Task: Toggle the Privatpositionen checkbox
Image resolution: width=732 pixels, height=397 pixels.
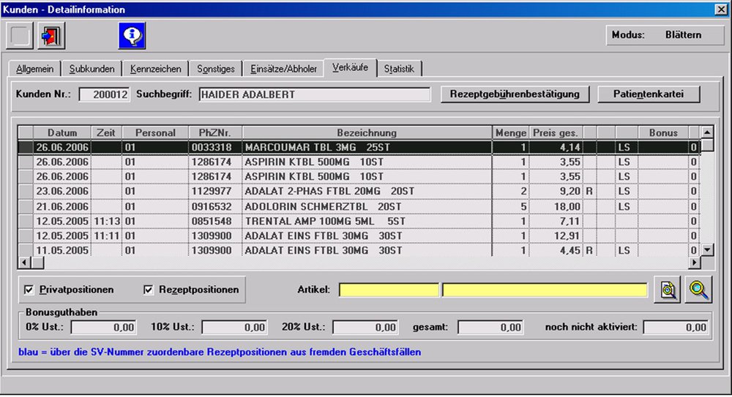Action: (29, 290)
